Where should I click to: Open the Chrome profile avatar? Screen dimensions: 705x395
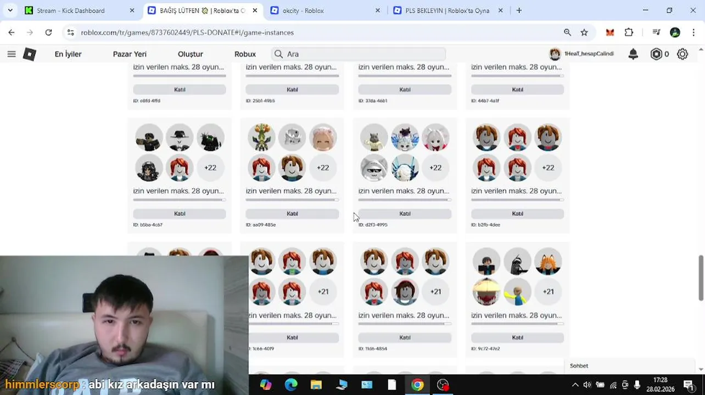click(x=675, y=32)
